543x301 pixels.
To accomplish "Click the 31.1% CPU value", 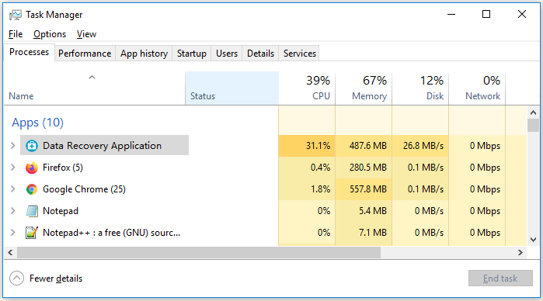I will point(318,146).
